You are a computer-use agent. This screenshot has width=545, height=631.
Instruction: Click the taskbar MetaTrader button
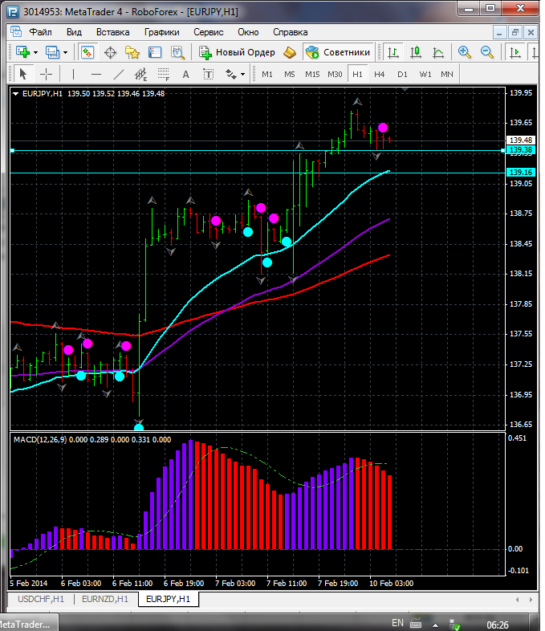pos(29,623)
